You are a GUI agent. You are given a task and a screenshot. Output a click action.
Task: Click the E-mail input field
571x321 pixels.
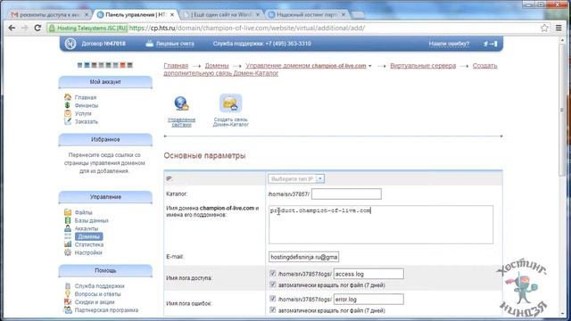[x=303, y=257]
